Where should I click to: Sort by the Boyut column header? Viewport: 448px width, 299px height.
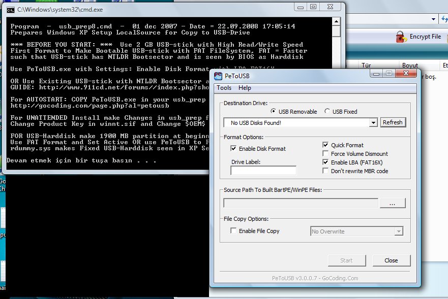(410, 65)
